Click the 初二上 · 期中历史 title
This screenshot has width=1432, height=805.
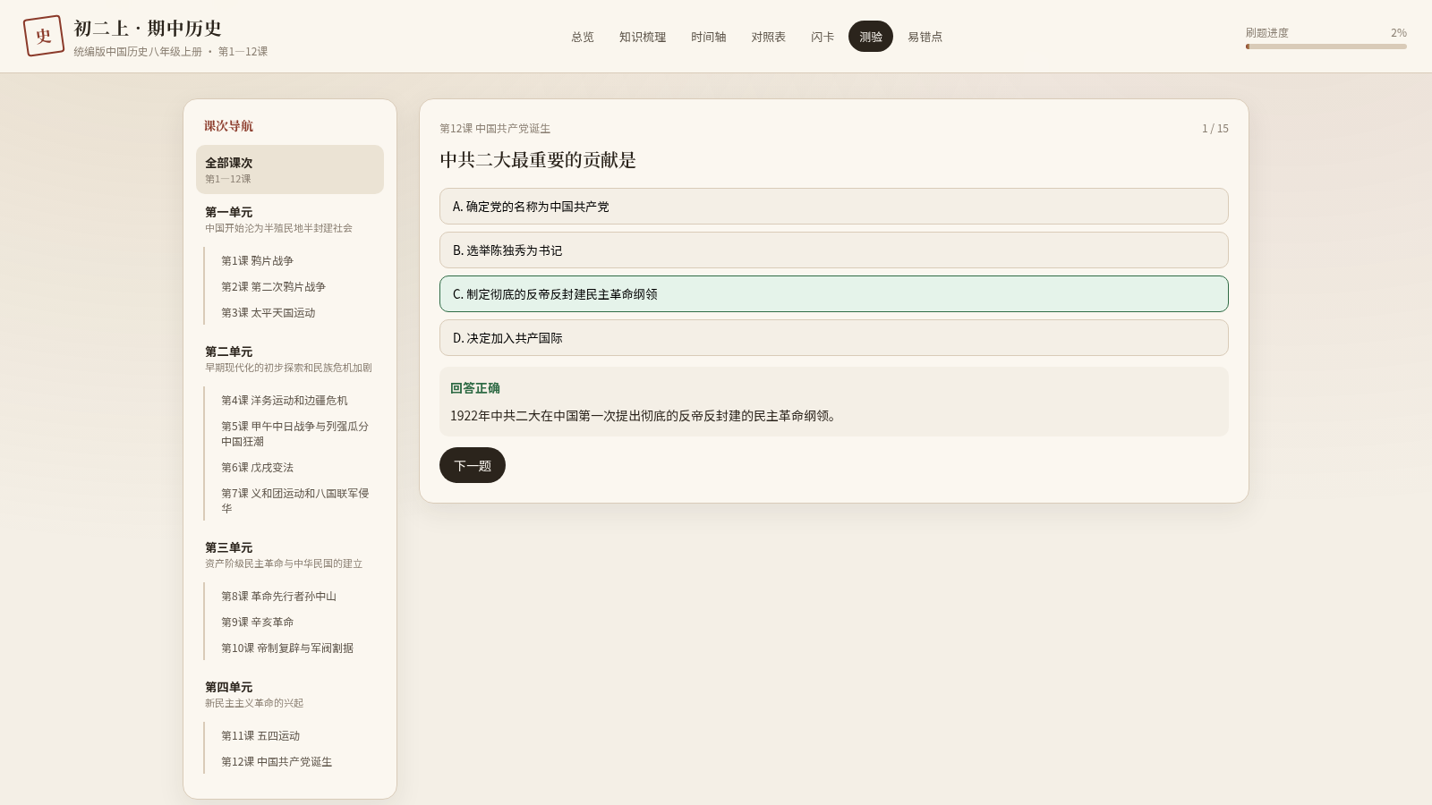[x=148, y=29]
